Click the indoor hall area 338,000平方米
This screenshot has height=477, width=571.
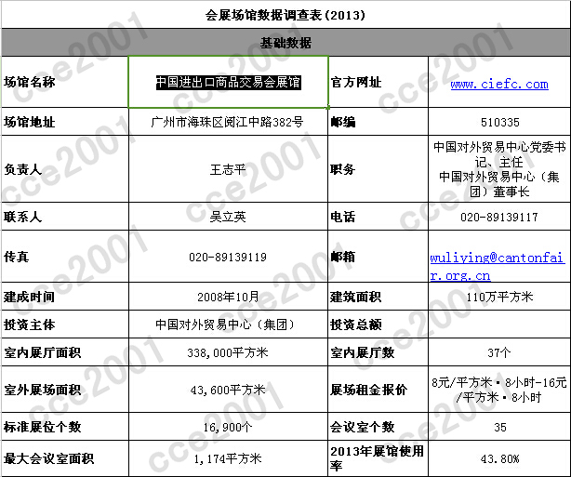coord(227,353)
